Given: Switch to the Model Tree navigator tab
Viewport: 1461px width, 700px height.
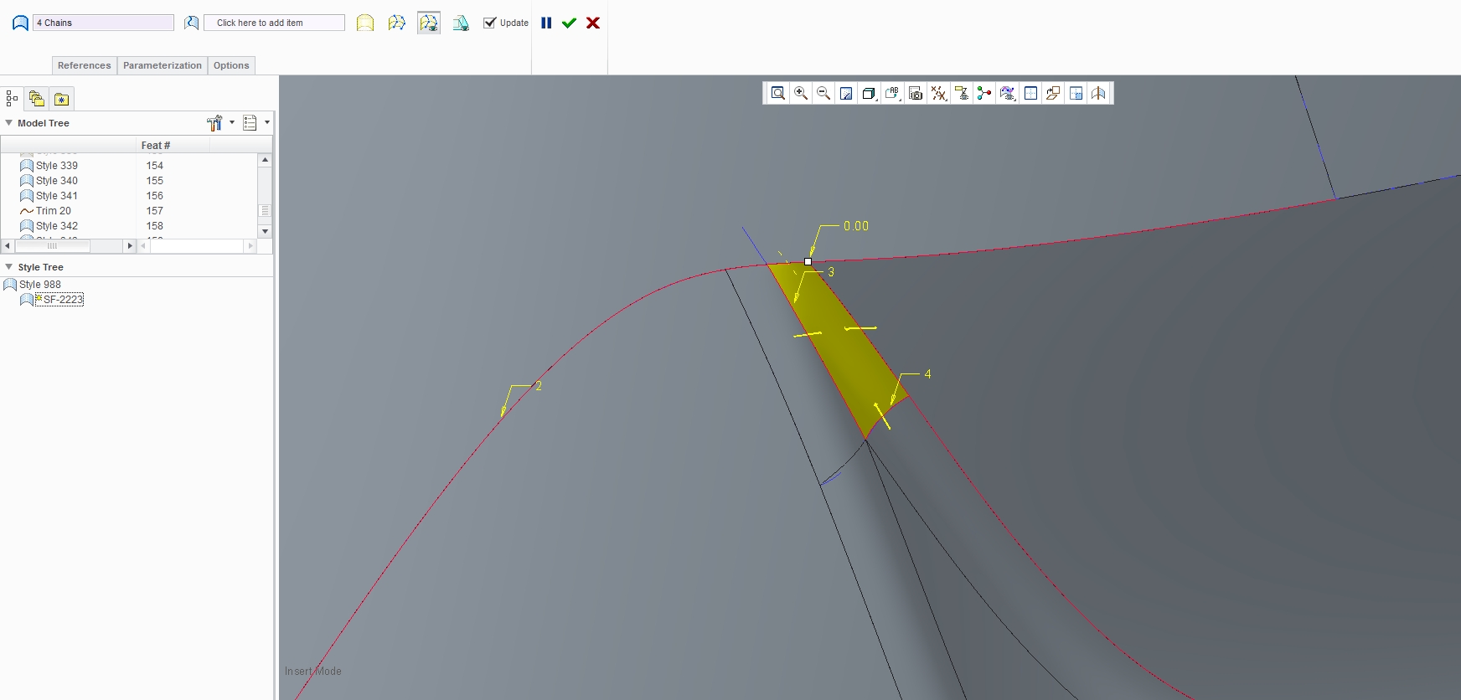Looking at the screenshot, I should (12, 99).
